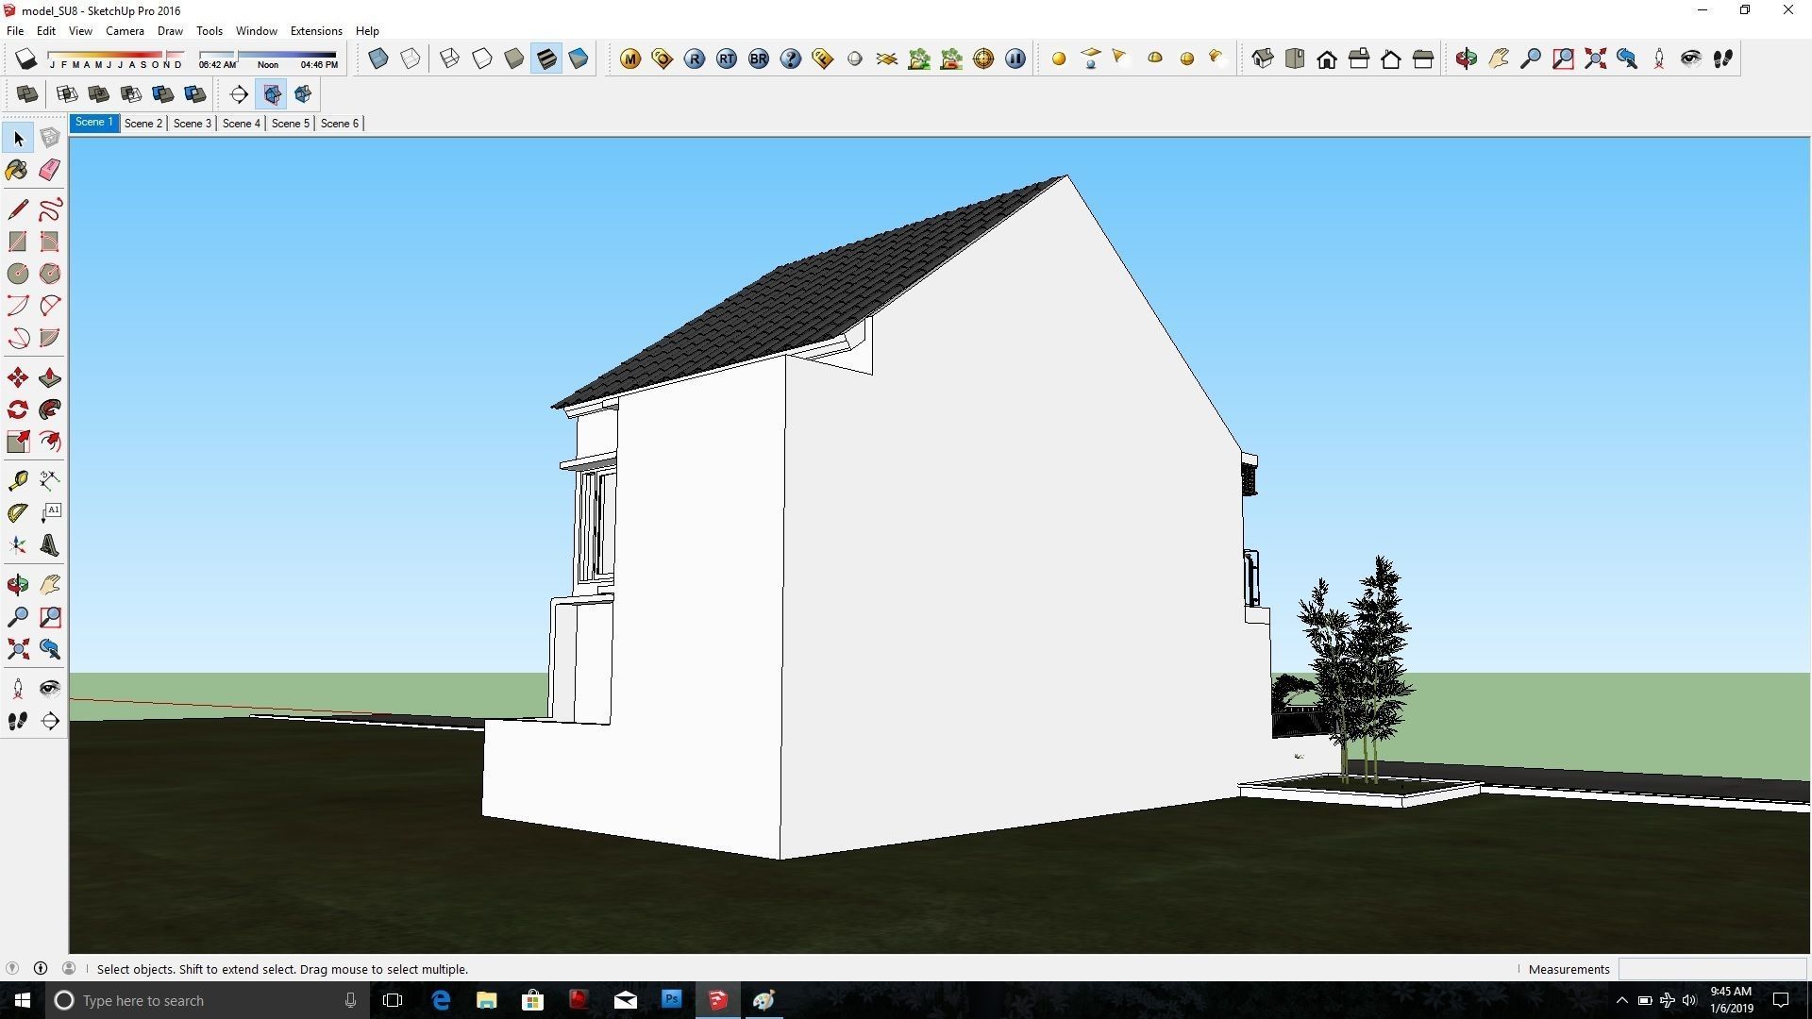The height and width of the screenshot is (1019, 1812).
Task: Enable Shaded face style
Action: tap(514, 58)
